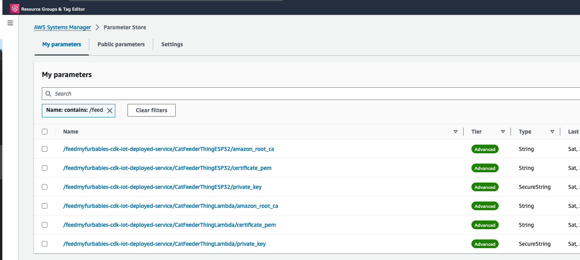
Task: Click the SecureString type of CatFeederThingESP32/private_key
Action: [x=535, y=187]
